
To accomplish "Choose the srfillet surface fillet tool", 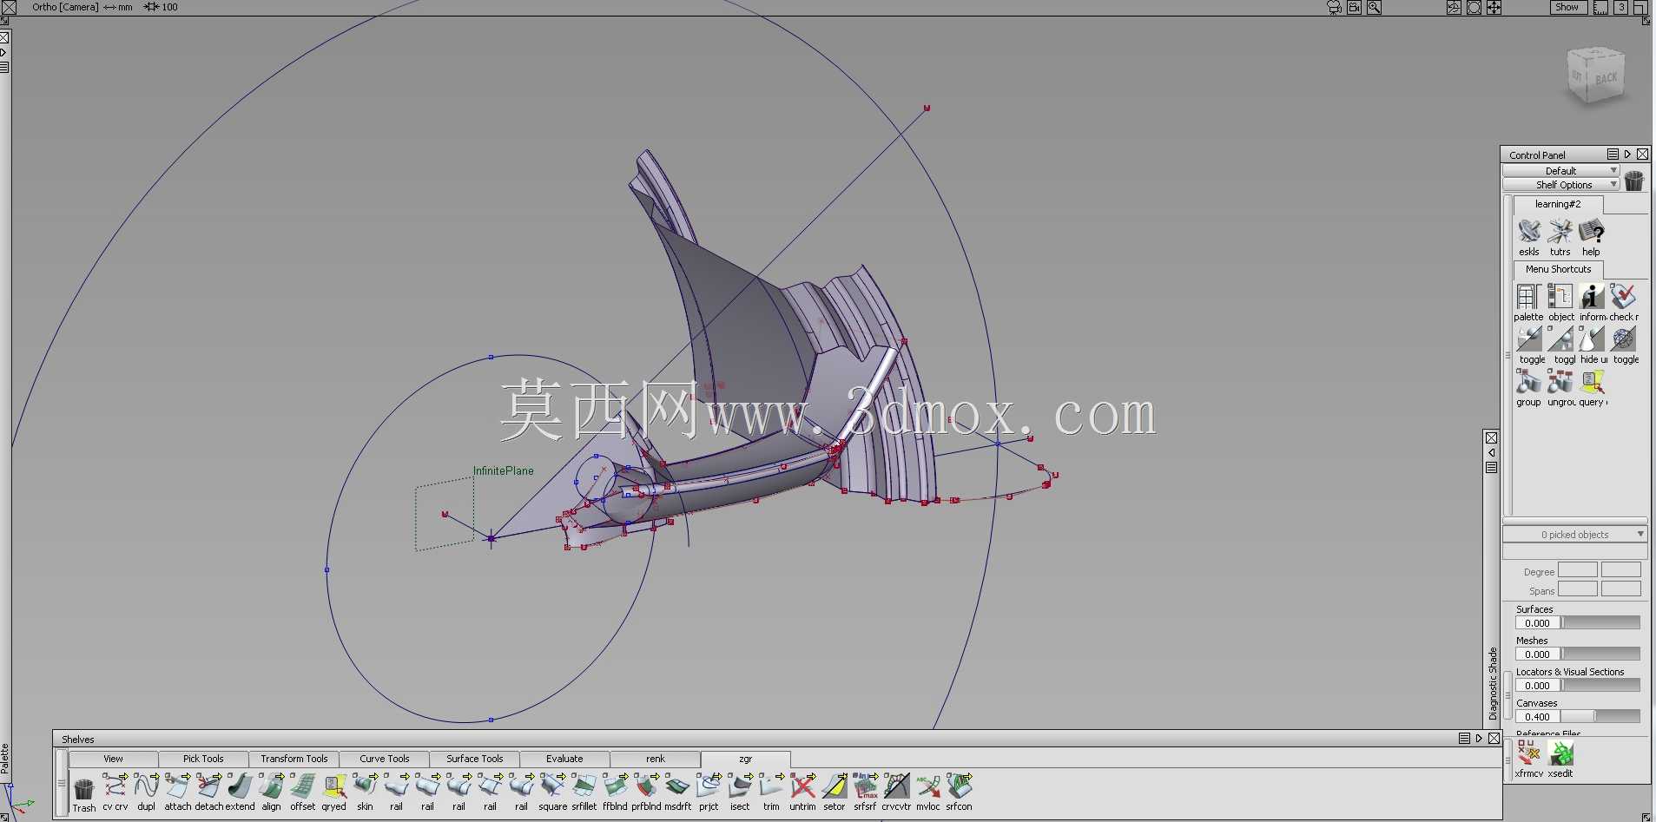I will point(584,786).
